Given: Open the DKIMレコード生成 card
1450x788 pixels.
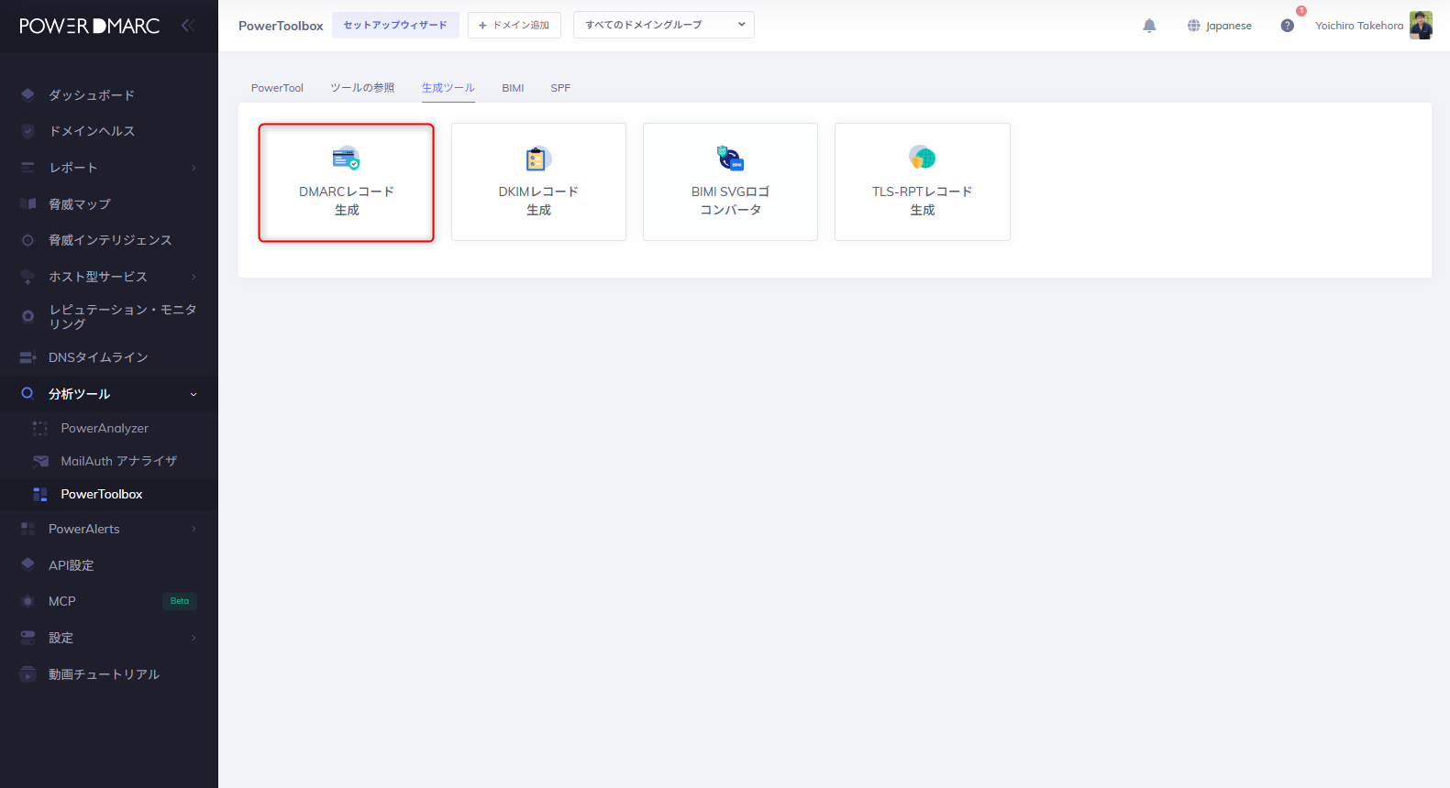Looking at the screenshot, I should point(538,182).
